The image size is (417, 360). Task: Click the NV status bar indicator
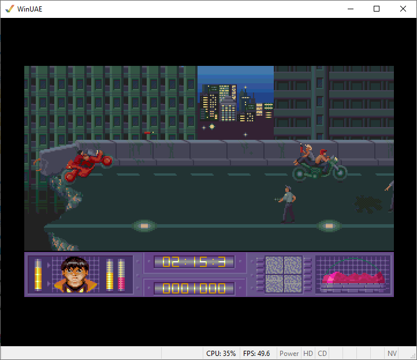[392, 353]
